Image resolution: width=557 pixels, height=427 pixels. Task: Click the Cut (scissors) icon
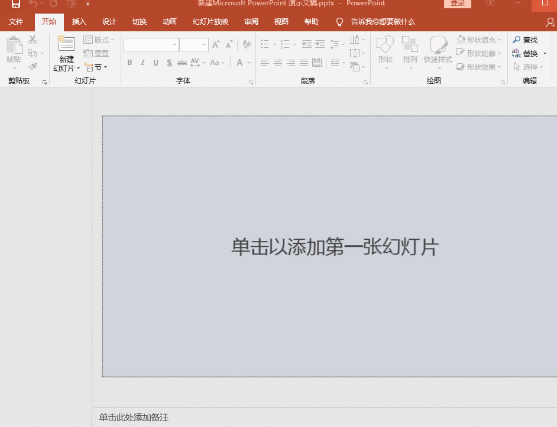(x=33, y=40)
